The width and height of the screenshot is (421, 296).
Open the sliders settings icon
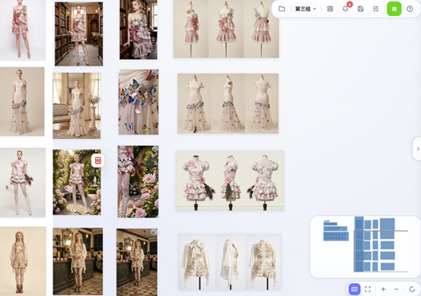tap(375, 9)
